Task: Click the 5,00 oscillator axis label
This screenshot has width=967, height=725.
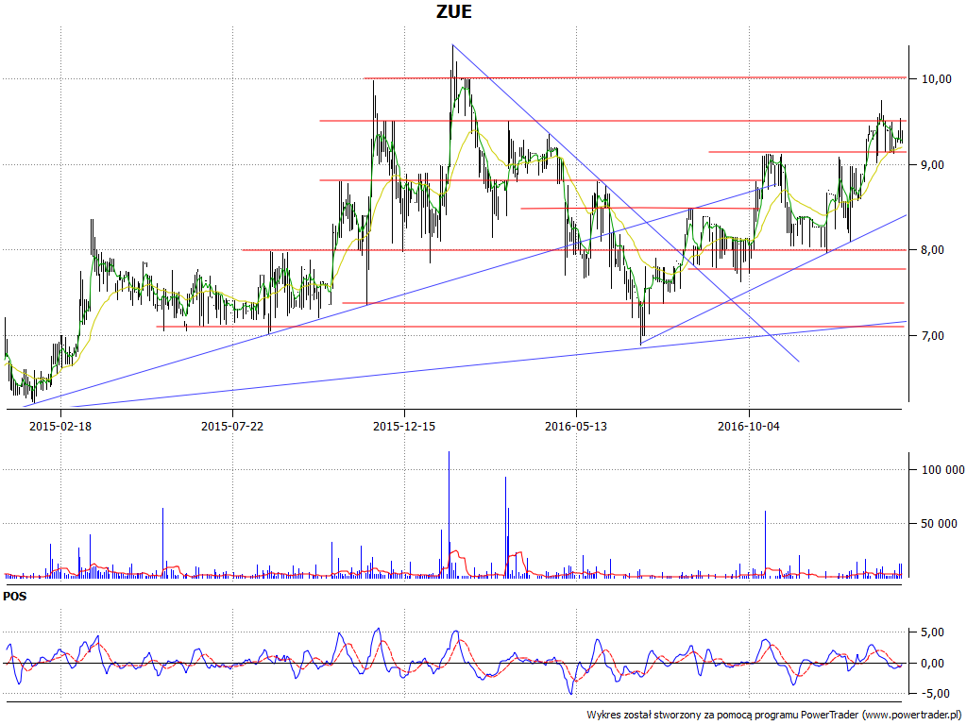Action: [933, 632]
